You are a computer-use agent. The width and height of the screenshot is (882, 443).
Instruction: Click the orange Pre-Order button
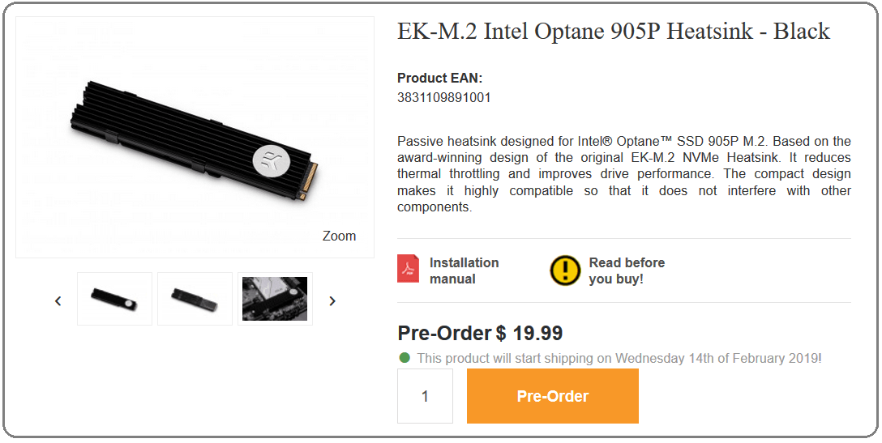click(552, 396)
